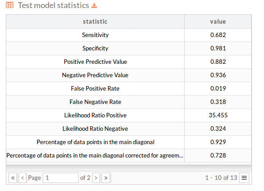Image resolution: width=264 pixels, height=191 pixels.
Task: Click the orange table grid icon
Action: (x=9, y=5)
